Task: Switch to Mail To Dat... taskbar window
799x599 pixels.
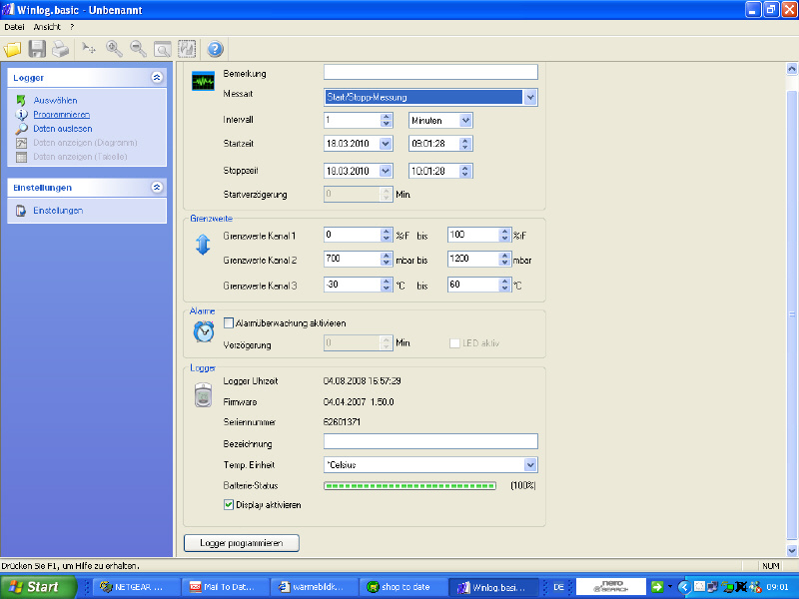Action: [224, 587]
